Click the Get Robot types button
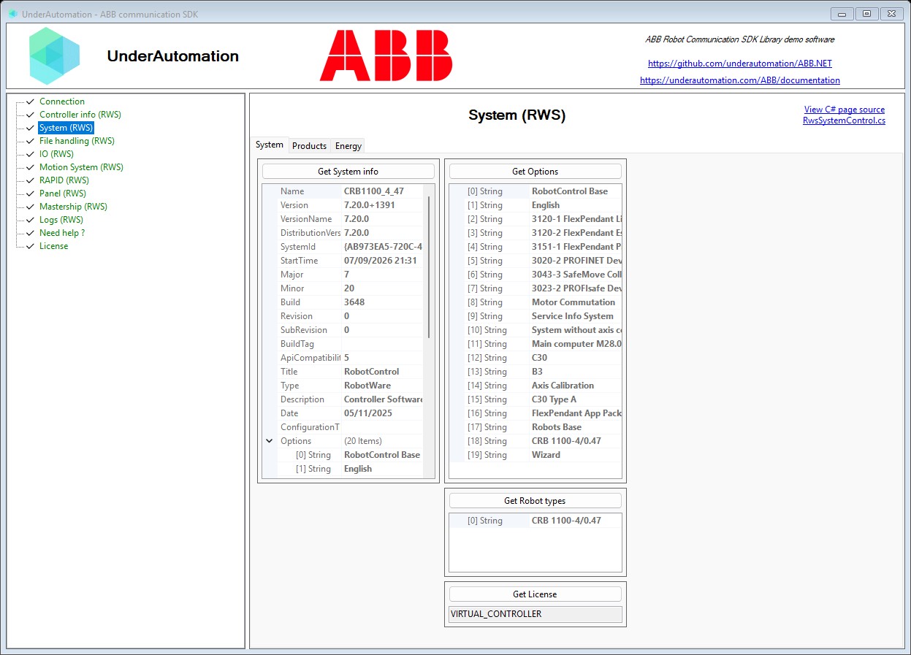This screenshot has width=911, height=655. coord(535,501)
